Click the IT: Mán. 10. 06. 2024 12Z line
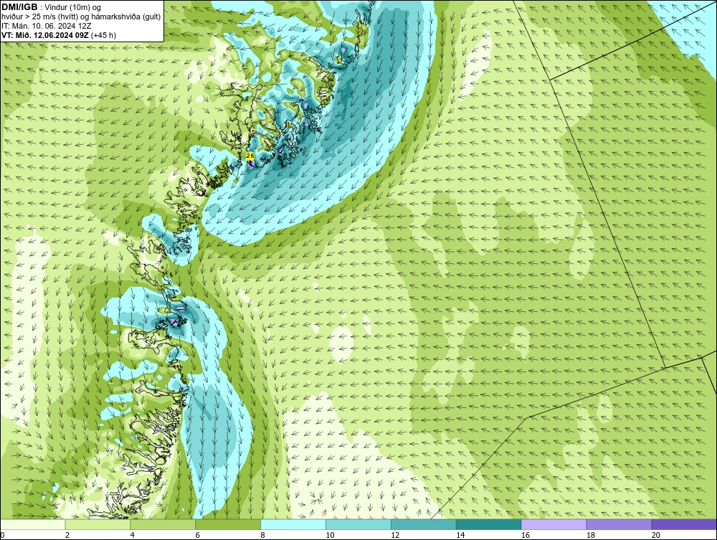Screen dimensions: 717x540 [47, 26]
